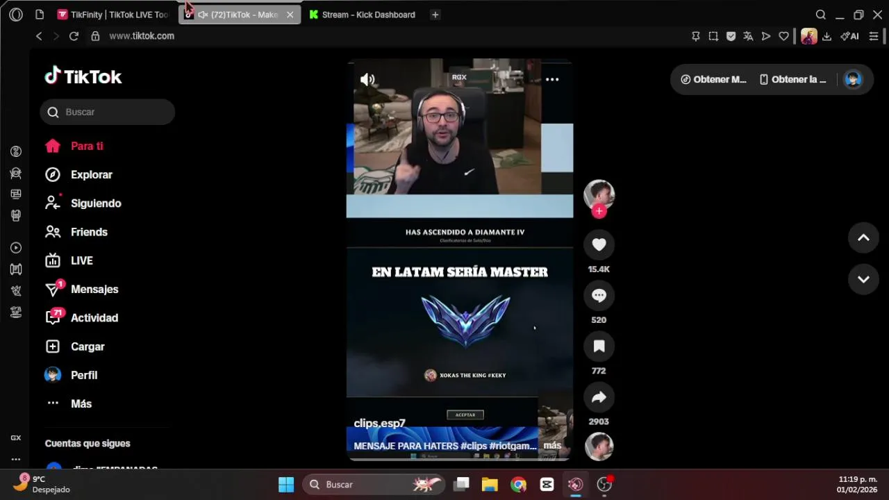
Task: Unmute the TikTok tab via tab speaker icon
Action: pyautogui.click(x=203, y=15)
